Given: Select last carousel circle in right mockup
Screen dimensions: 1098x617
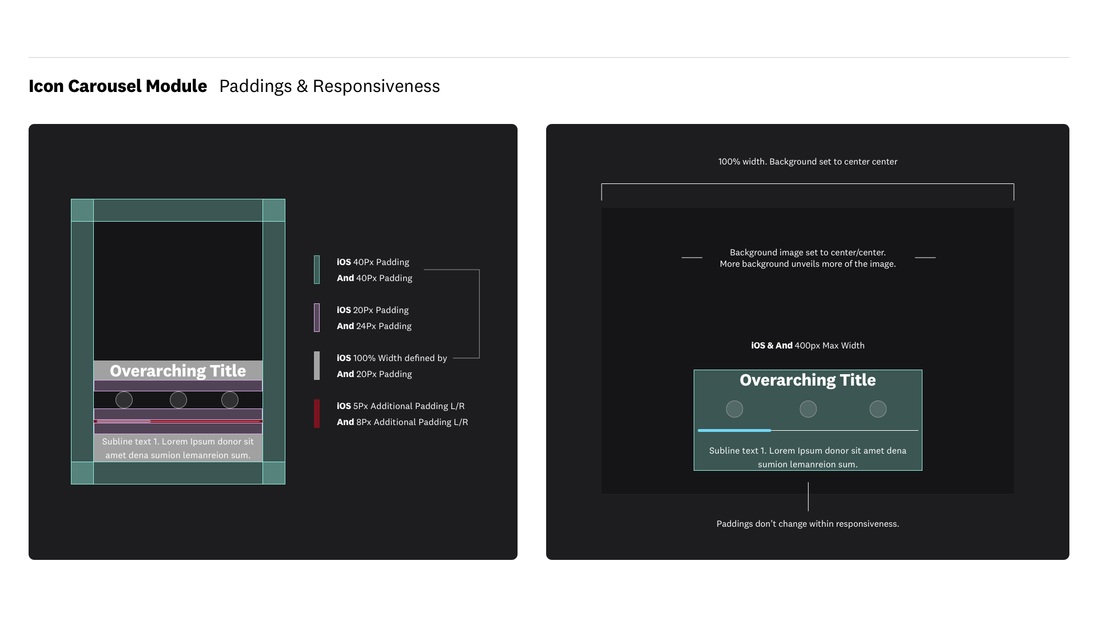Looking at the screenshot, I should click(x=878, y=409).
